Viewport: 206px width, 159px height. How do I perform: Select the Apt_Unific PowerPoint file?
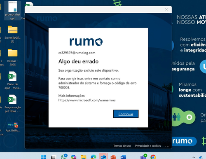click(13, 127)
